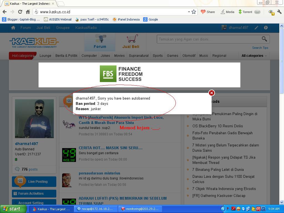Select the Jual Beli cart tab
The width and height of the screenshot is (284, 213).
131,42
